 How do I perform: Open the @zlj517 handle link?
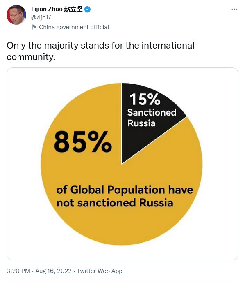tap(41, 17)
